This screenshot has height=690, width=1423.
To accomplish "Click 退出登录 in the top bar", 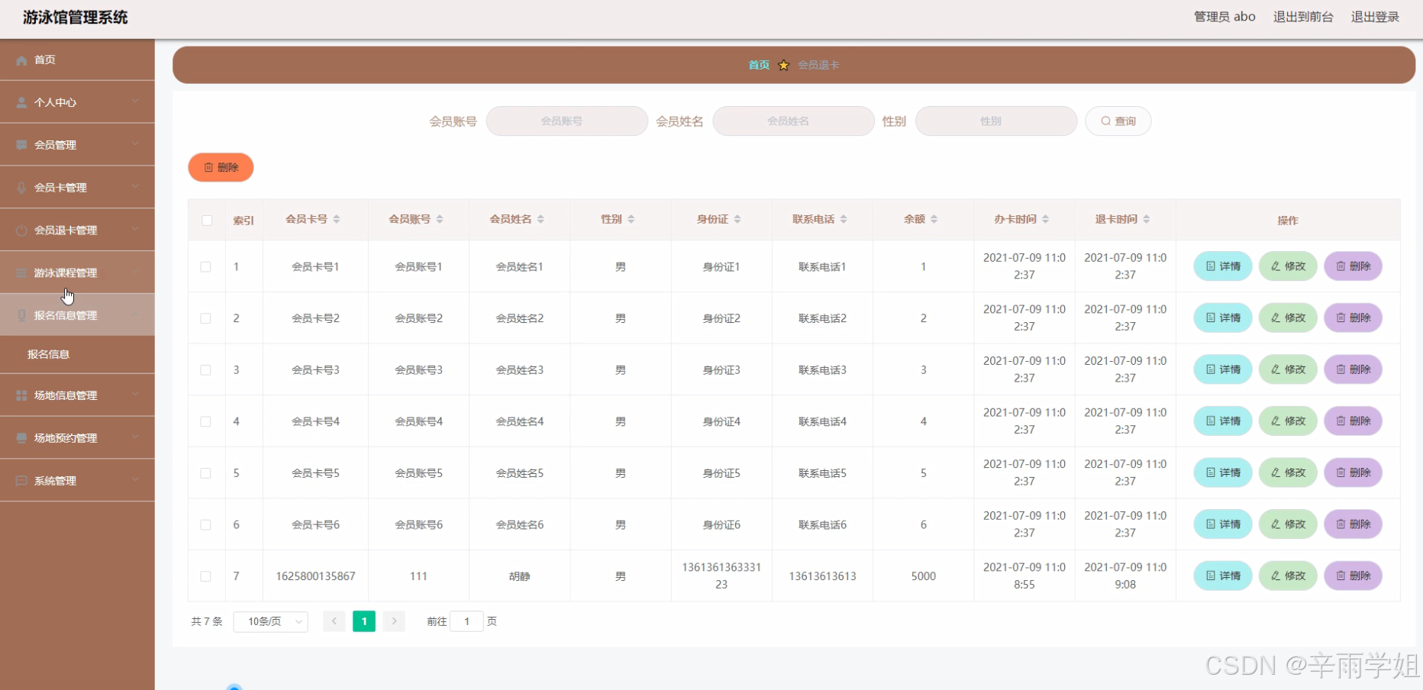I will (1374, 16).
